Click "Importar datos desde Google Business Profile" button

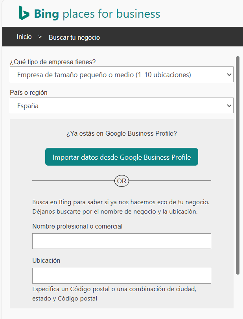point(121,157)
